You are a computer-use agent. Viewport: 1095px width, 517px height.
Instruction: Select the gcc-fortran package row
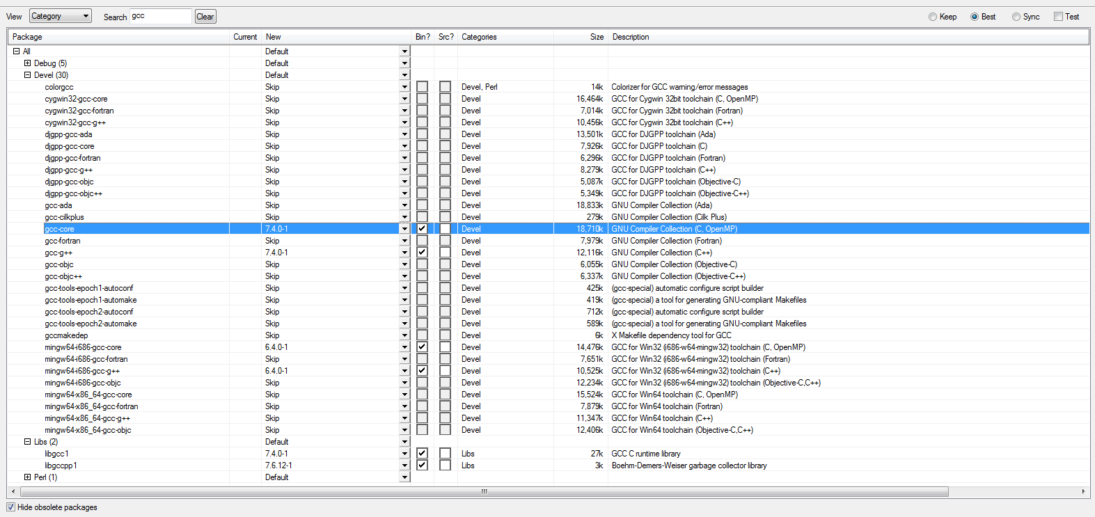[x=549, y=241]
